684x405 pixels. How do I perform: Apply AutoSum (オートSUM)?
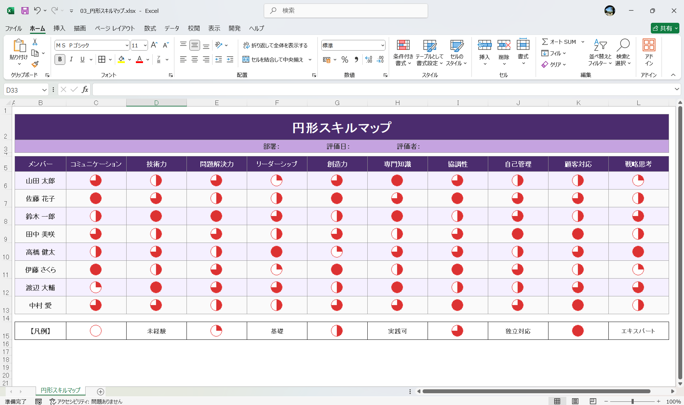coord(560,41)
